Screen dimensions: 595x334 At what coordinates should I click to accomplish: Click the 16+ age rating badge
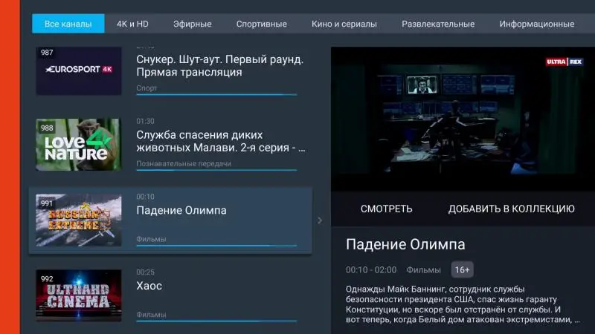pyautogui.click(x=462, y=269)
